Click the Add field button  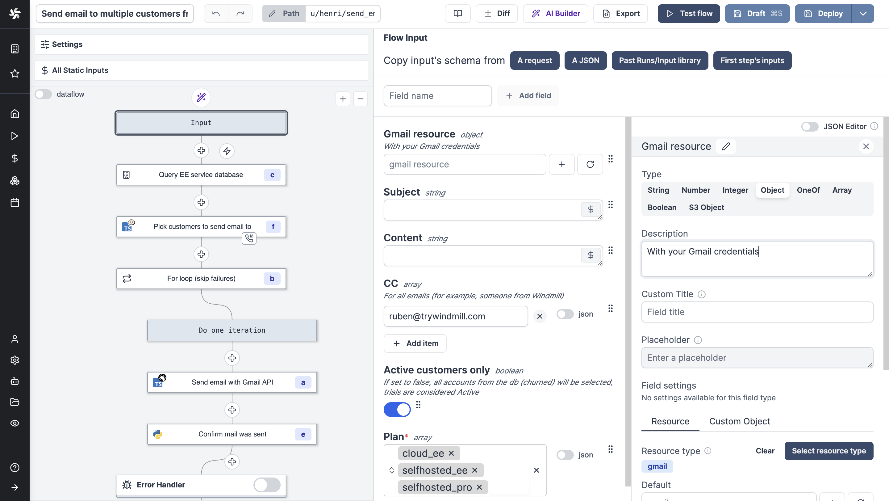pyautogui.click(x=528, y=96)
